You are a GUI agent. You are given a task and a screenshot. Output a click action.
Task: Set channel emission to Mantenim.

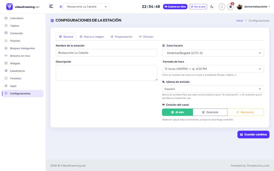[246, 112]
